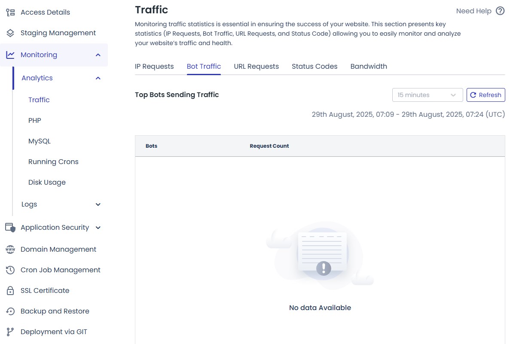This screenshot has width=510, height=344.
Task: Collapse the Analytics section
Action: [98, 78]
